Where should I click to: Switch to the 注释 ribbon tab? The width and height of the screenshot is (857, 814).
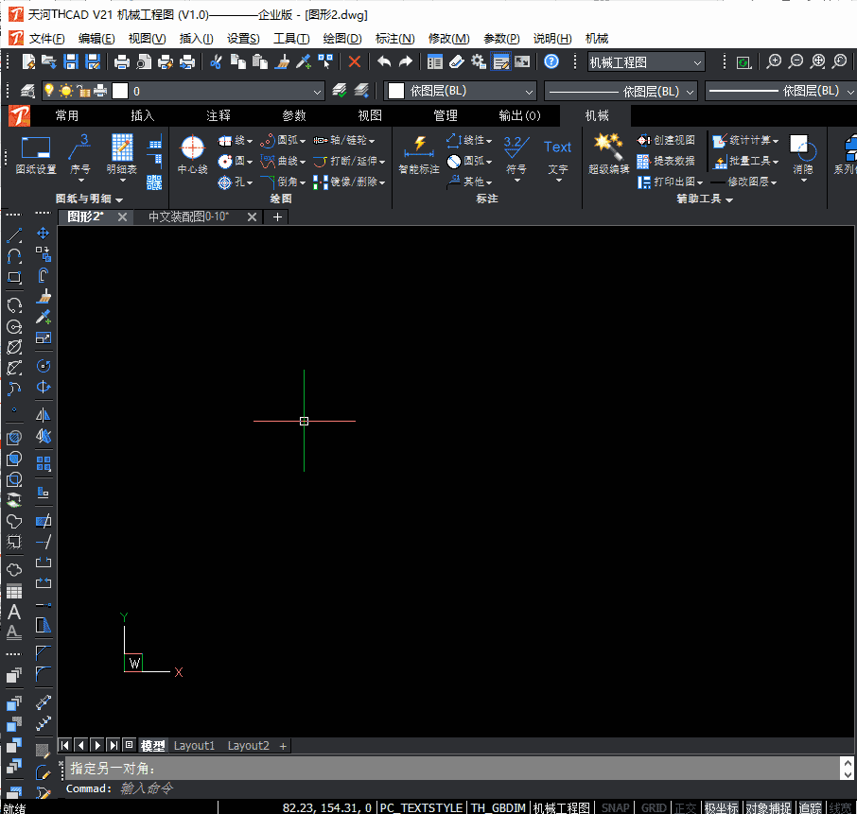219,116
